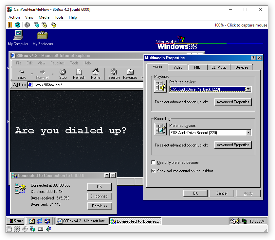275x240 pixels.
Task: Open the Media menu in 86Box
Action: click(x=44, y=17)
